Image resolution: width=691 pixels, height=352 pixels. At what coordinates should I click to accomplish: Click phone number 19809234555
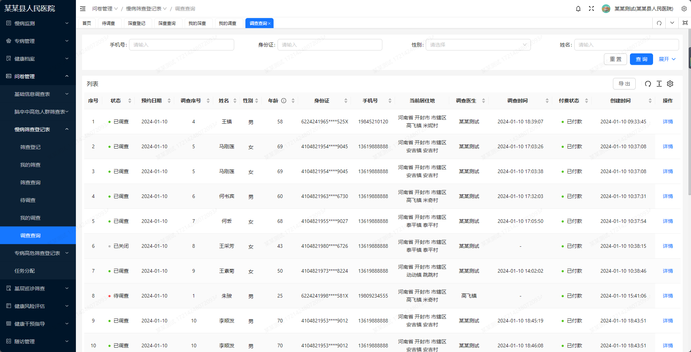[373, 296]
